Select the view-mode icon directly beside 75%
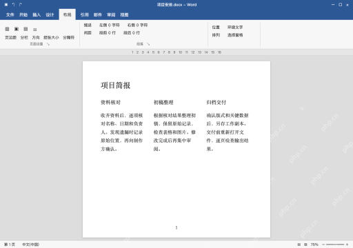The height and width of the screenshot is (248, 353). pos(305,245)
